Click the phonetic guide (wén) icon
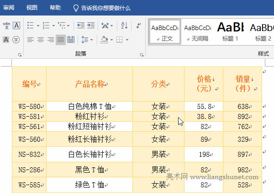This screenshot has height=196, width=274. pos(6,26)
